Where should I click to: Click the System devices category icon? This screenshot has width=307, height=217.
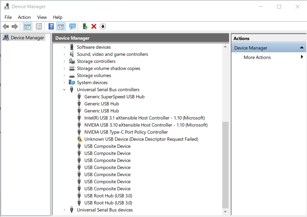(x=72, y=82)
